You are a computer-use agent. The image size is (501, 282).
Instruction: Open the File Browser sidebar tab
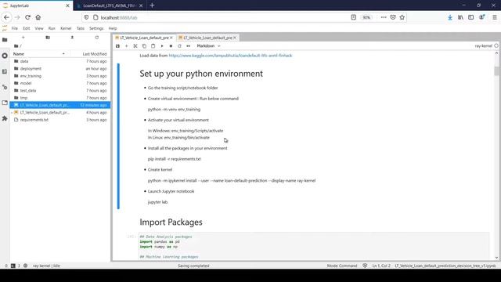pyautogui.click(x=5, y=40)
